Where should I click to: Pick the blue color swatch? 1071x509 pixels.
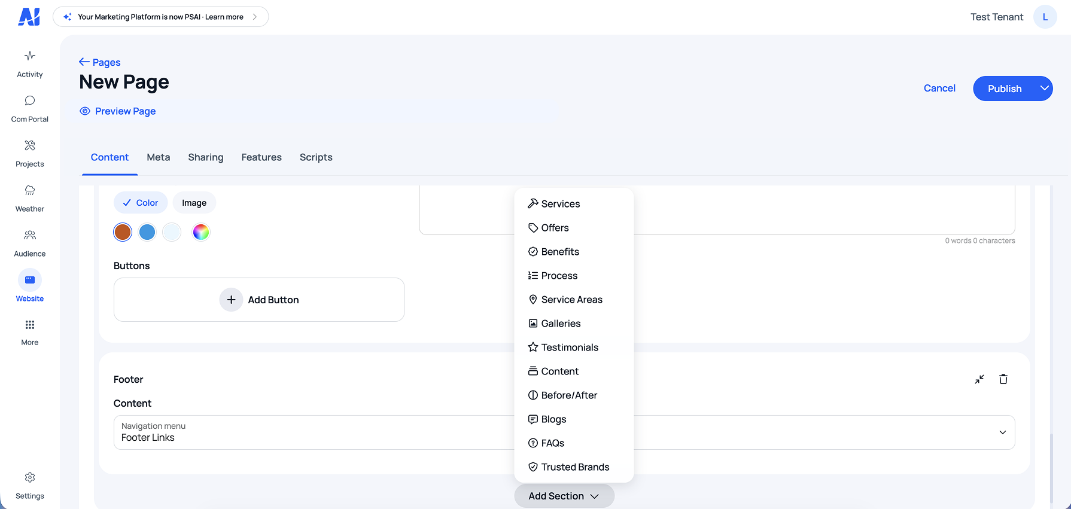coord(147,232)
